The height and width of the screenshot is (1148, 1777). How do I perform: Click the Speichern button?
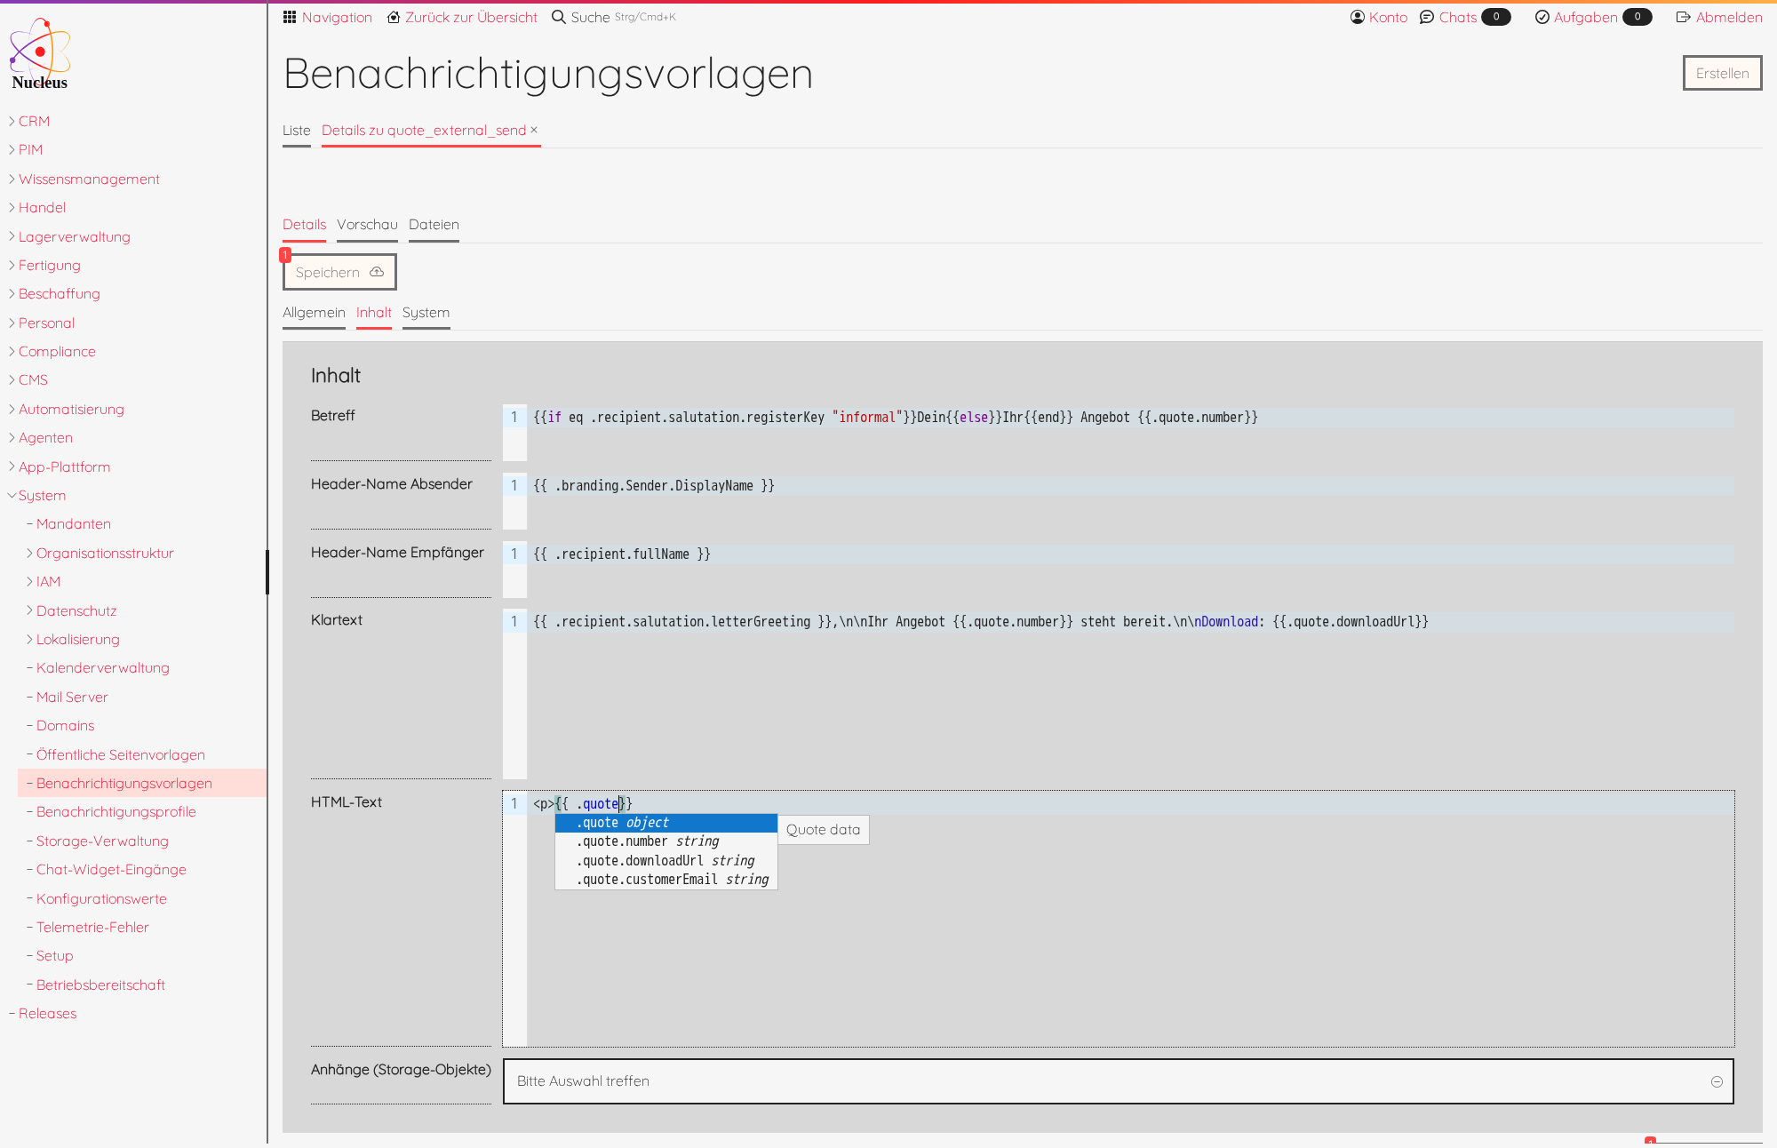point(339,272)
